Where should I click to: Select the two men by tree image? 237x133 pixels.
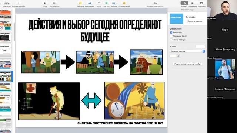(41, 62)
